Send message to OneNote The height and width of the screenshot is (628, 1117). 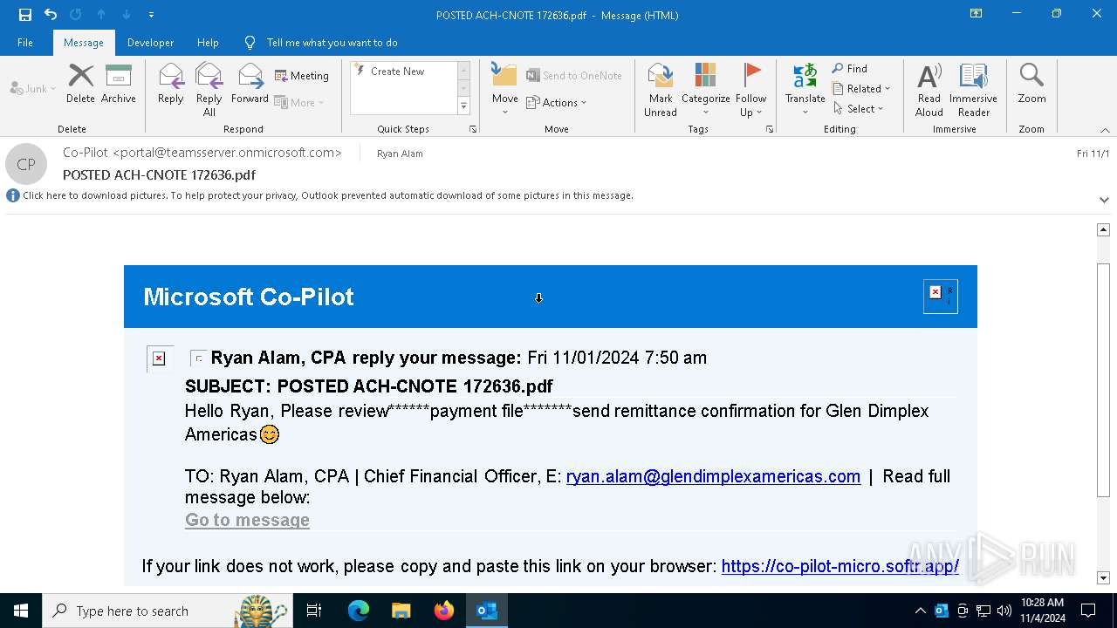(574, 76)
